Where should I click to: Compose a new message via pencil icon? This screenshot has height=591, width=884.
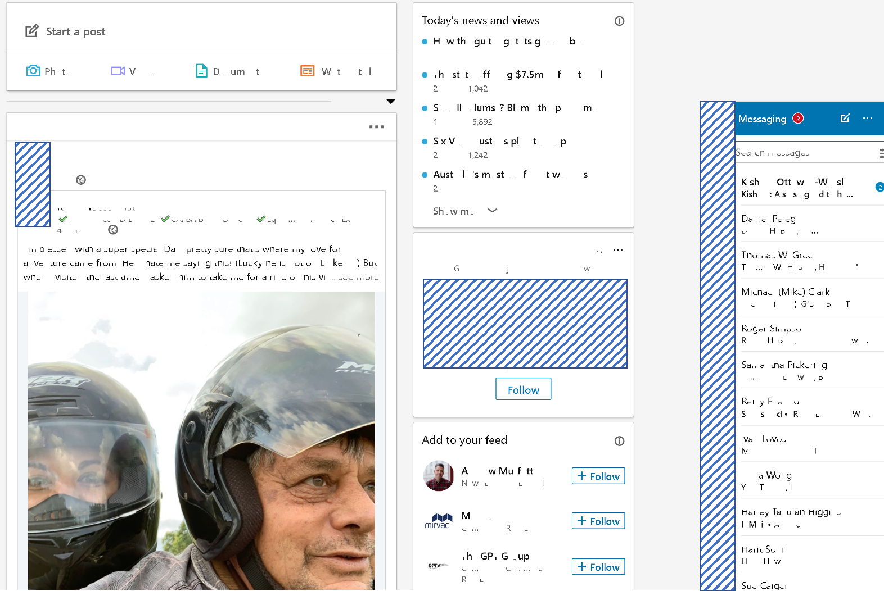(x=845, y=118)
